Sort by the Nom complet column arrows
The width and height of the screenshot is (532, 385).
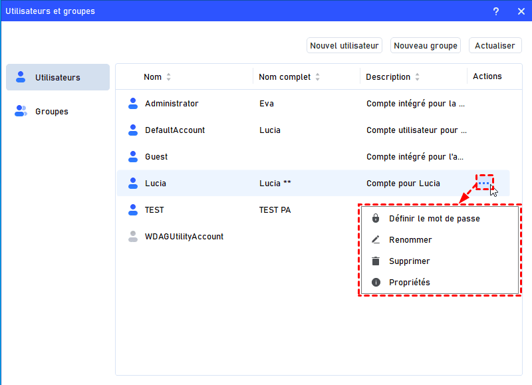317,77
